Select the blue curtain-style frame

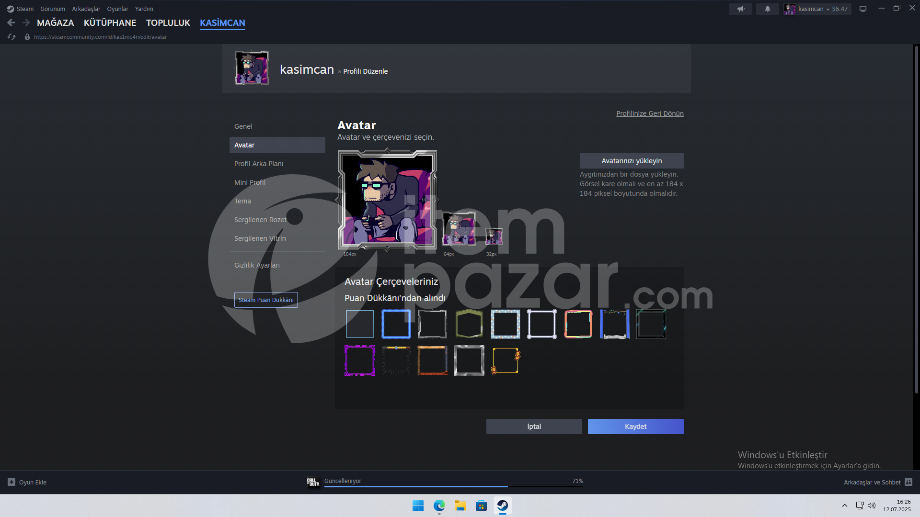[x=615, y=324]
